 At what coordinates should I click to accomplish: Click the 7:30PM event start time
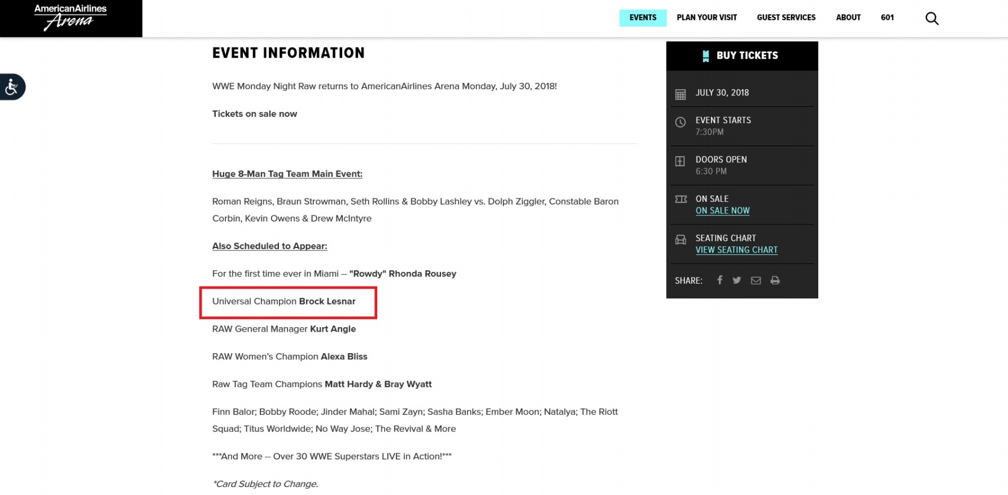pos(709,132)
